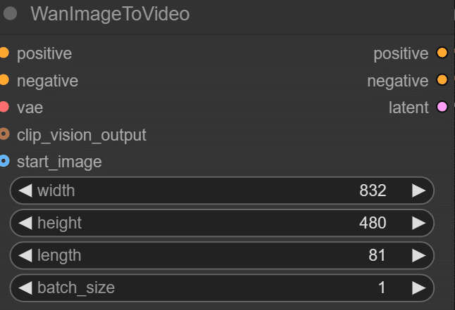Click the clip_vision_output input socket
The image size is (455, 310).
coord(4,134)
